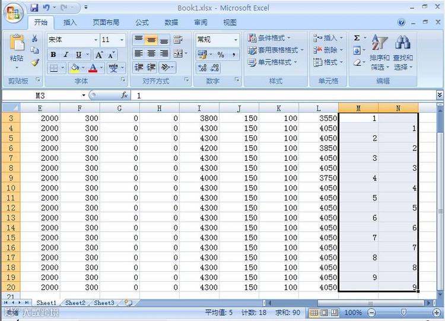Click the 排序和筛选 button

(x=380, y=53)
